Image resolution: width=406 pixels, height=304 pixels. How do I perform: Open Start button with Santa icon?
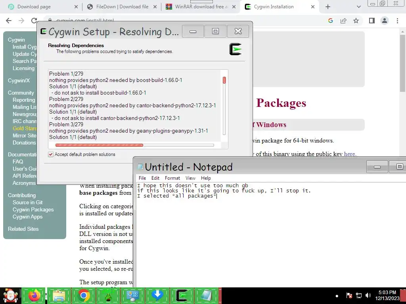tap(10, 296)
